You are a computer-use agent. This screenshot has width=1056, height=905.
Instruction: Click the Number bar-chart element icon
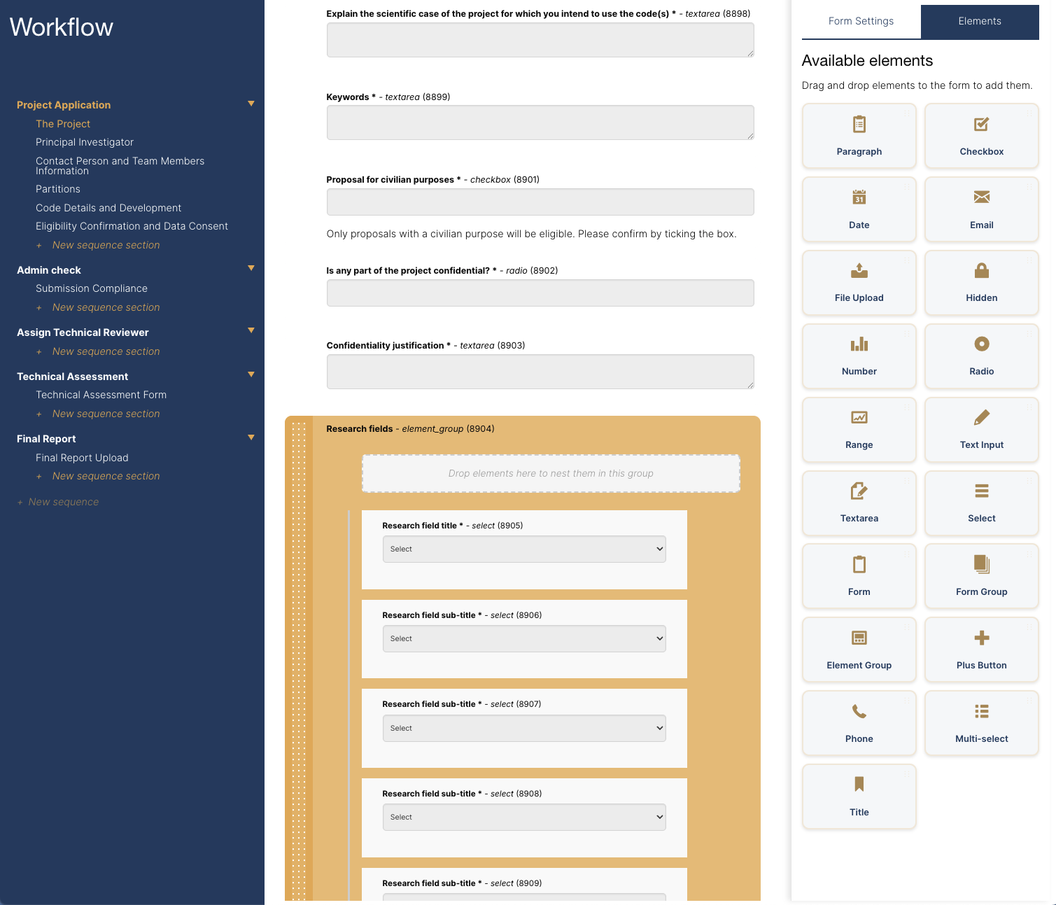(x=859, y=344)
